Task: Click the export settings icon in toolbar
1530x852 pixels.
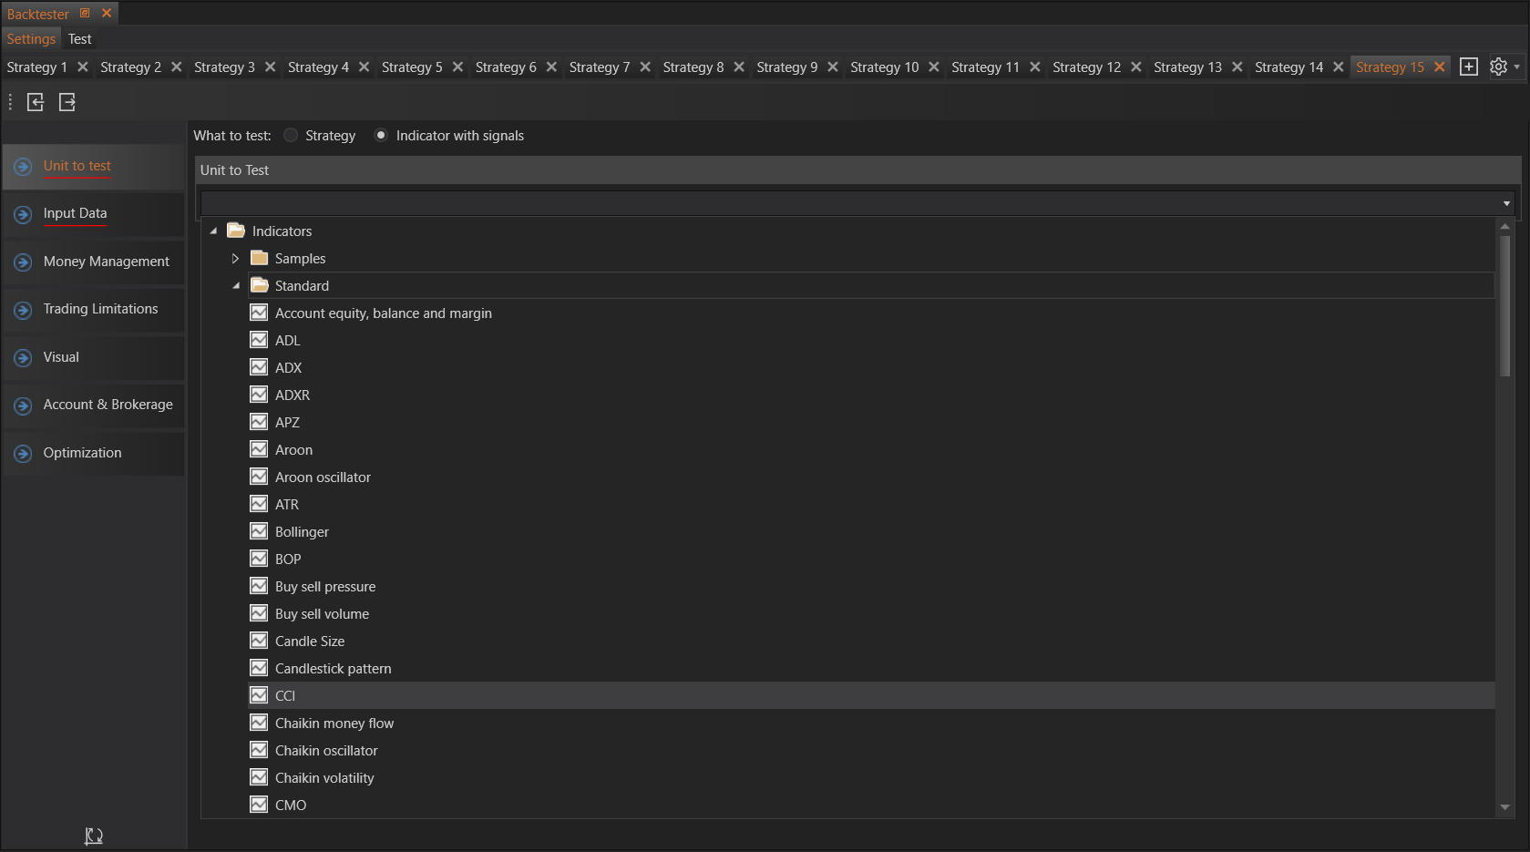Action: 67,102
